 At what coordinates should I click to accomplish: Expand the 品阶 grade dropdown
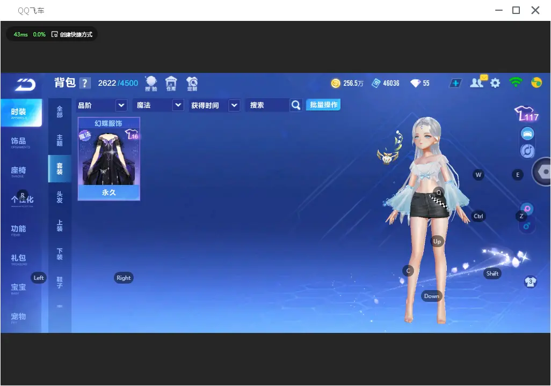tap(121, 105)
